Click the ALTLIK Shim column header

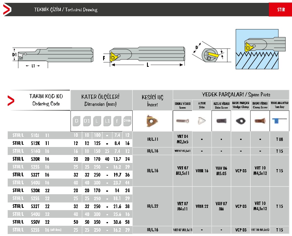202,105
